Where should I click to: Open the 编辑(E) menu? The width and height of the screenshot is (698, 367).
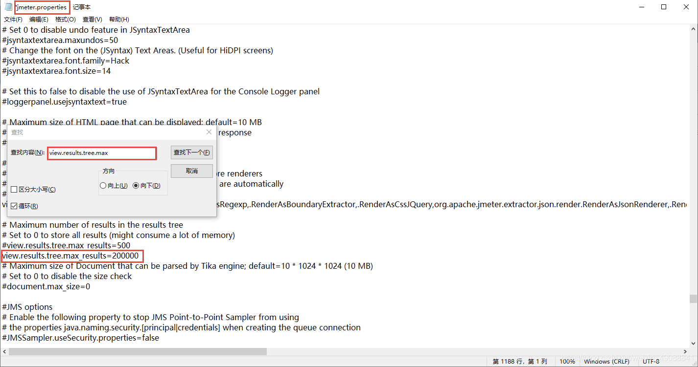[x=39, y=20]
